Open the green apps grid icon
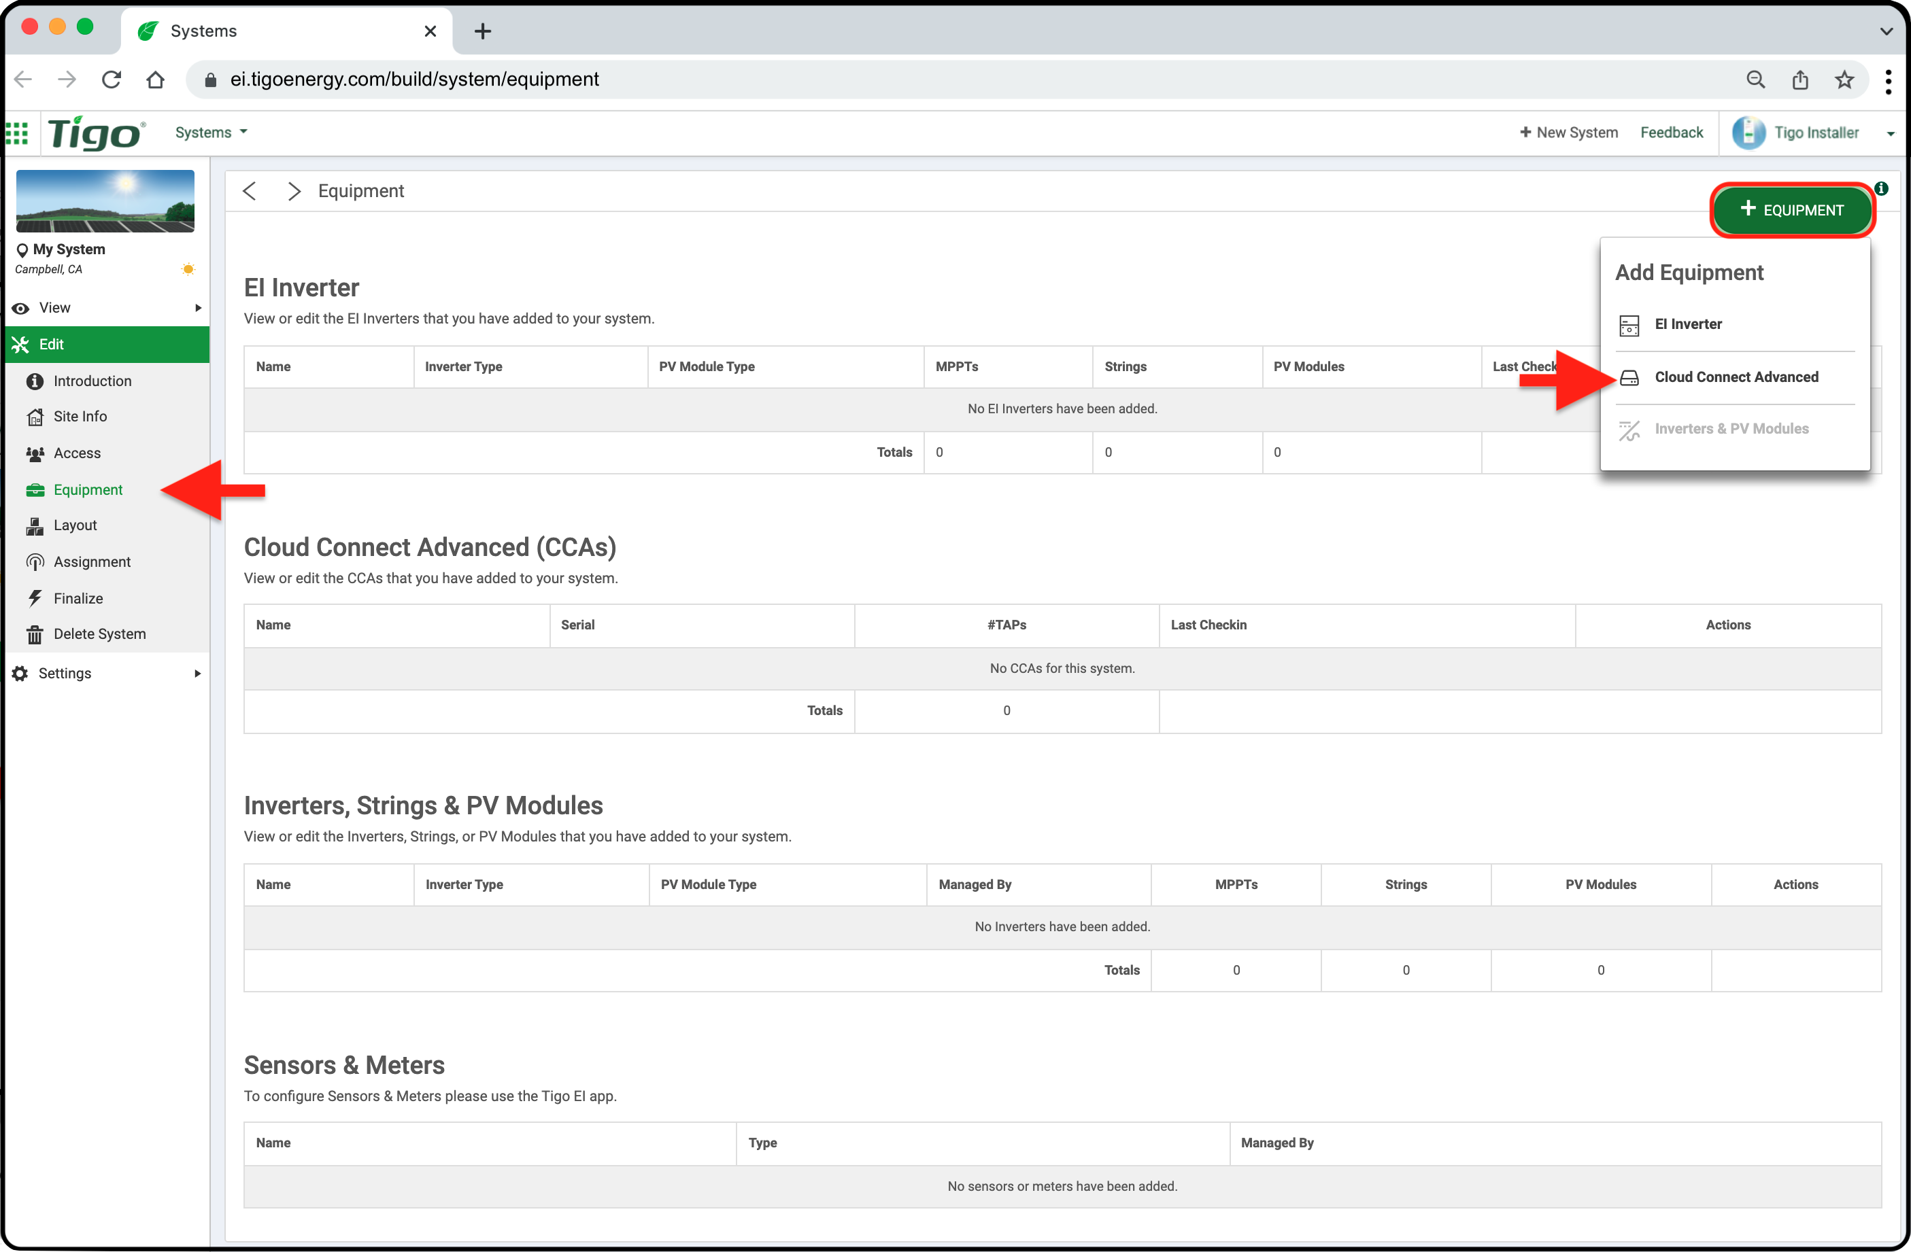The image size is (1911, 1252). (x=17, y=133)
